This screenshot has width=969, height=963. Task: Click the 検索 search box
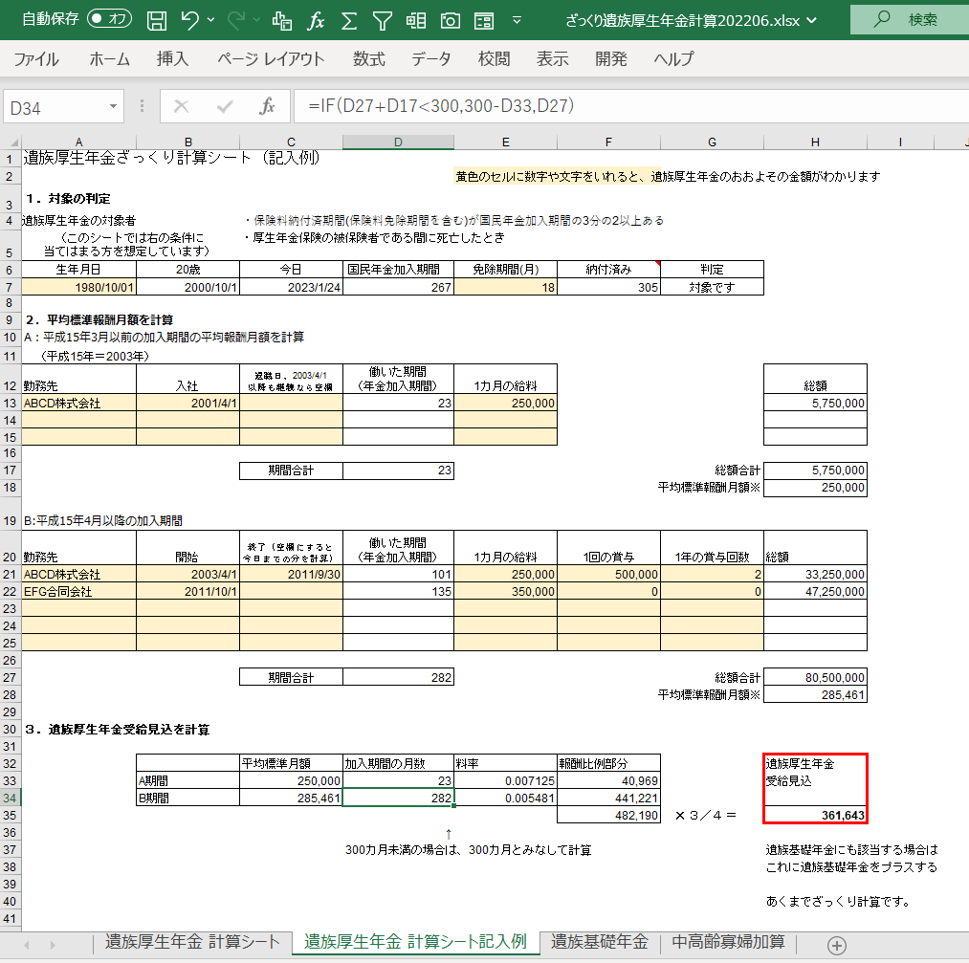(x=909, y=19)
